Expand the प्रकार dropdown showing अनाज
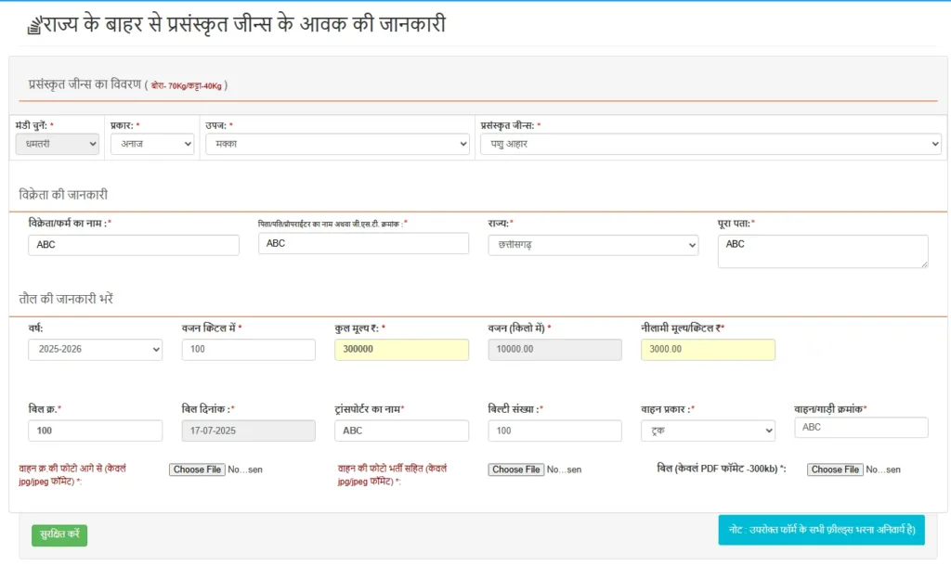951x579 pixels. [151, 144]
